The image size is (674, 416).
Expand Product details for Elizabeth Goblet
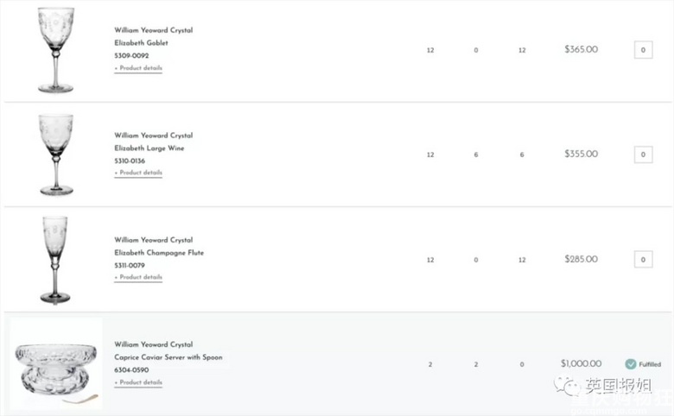(138, 68)
